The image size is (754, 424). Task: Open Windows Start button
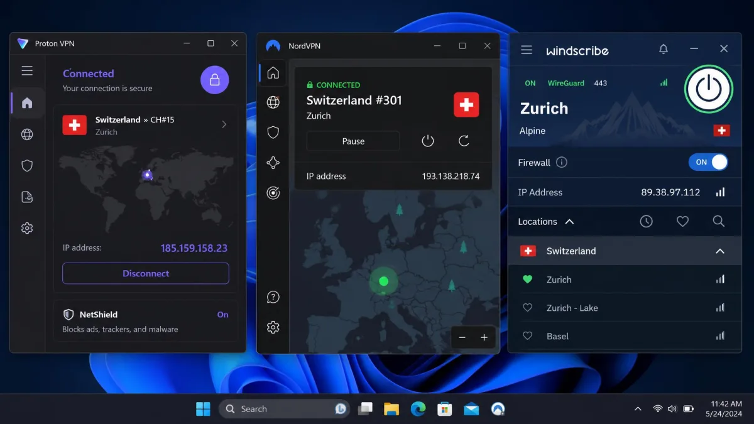[203, 409]
